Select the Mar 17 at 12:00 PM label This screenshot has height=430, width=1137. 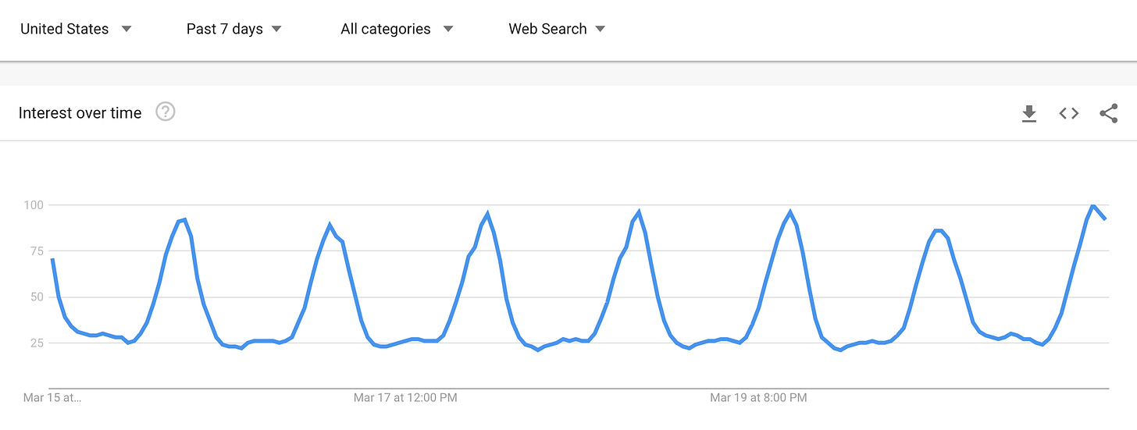[405, 397]
